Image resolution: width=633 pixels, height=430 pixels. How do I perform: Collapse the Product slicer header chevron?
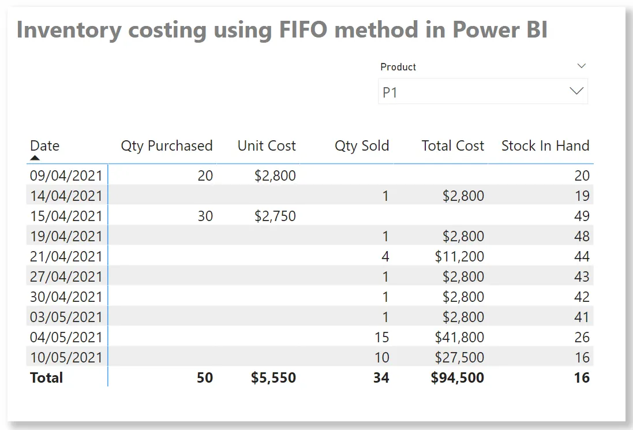click(581, 66)
